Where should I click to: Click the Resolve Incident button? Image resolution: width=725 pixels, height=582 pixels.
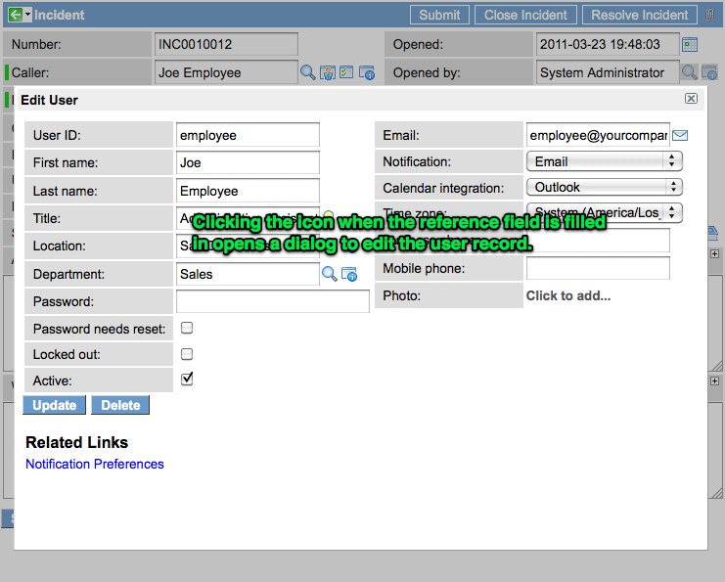[x=640, y=15]
